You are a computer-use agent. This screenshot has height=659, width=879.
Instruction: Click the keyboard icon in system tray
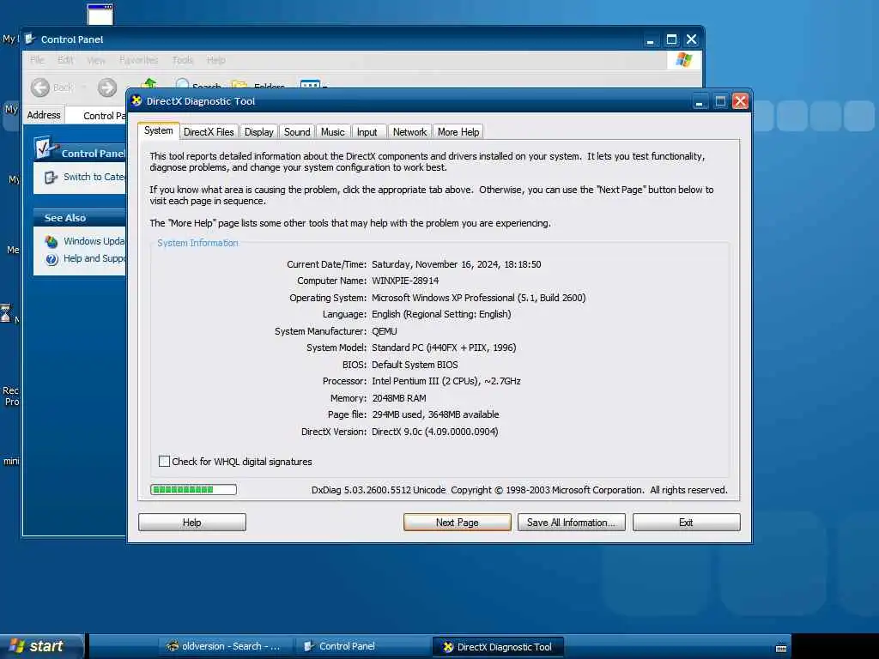(781, 649)
